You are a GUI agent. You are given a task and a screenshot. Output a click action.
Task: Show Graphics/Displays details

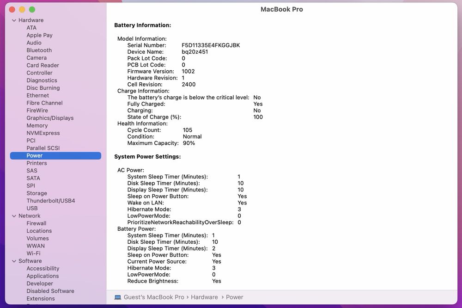point(50,118)
